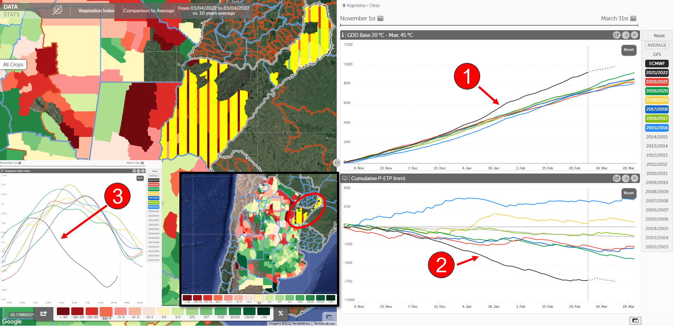Viewport: 674px width, 326px height.
Task: Toggle the 2017/2018 season line
Action: coord(657,109)
